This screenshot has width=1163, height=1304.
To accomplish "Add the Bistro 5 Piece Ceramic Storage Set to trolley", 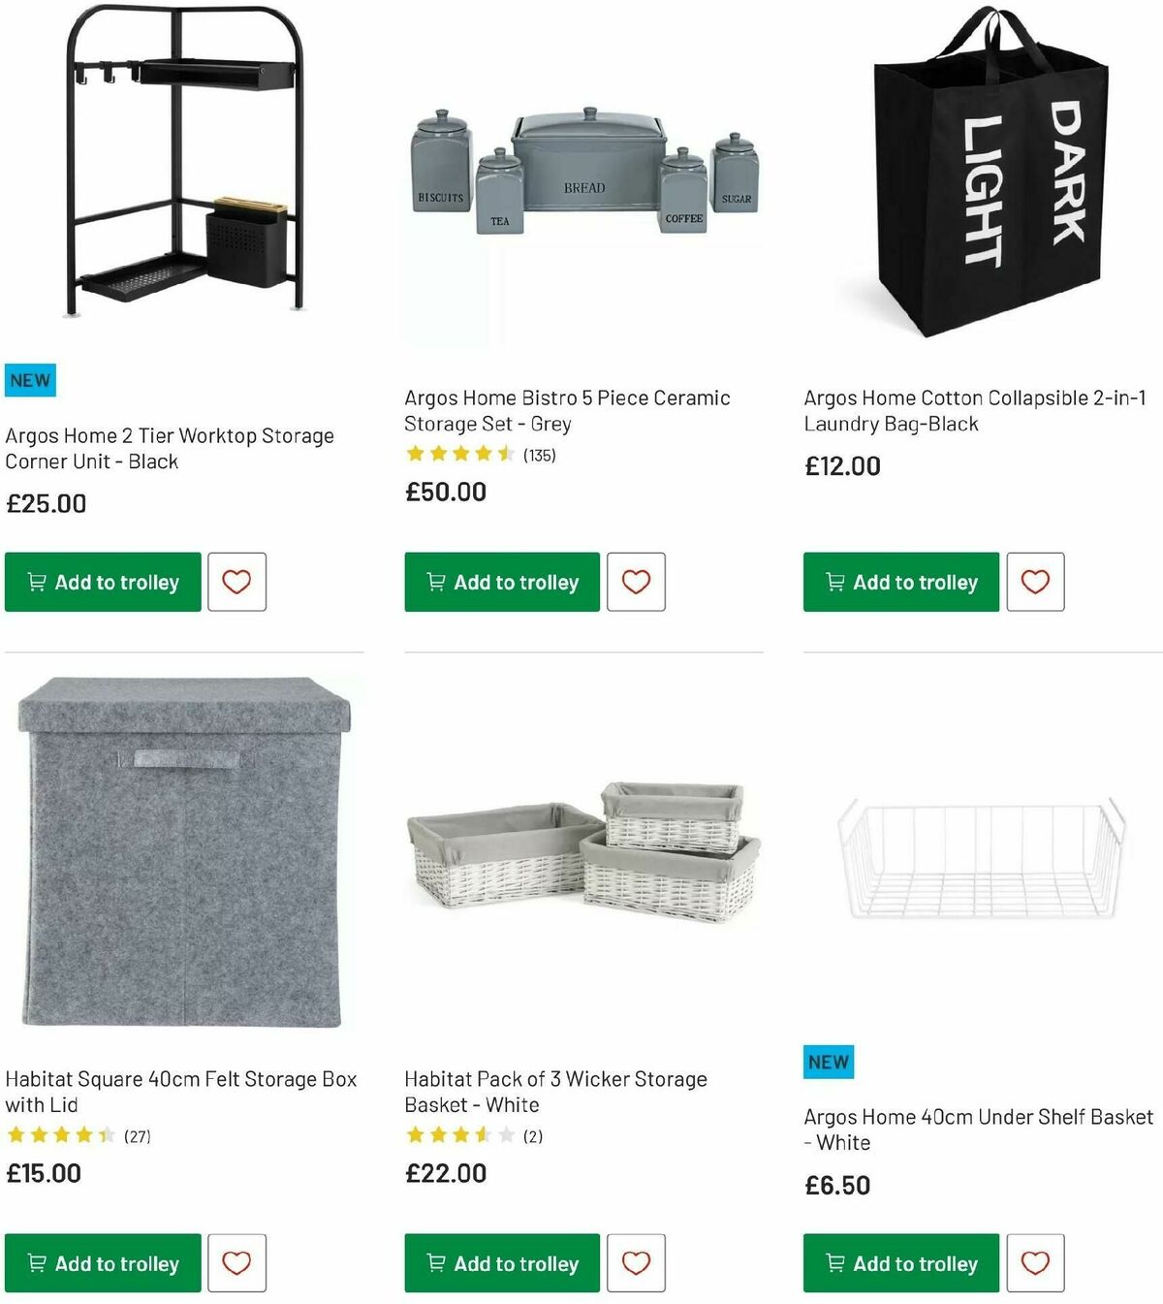I will coord(500,582).
